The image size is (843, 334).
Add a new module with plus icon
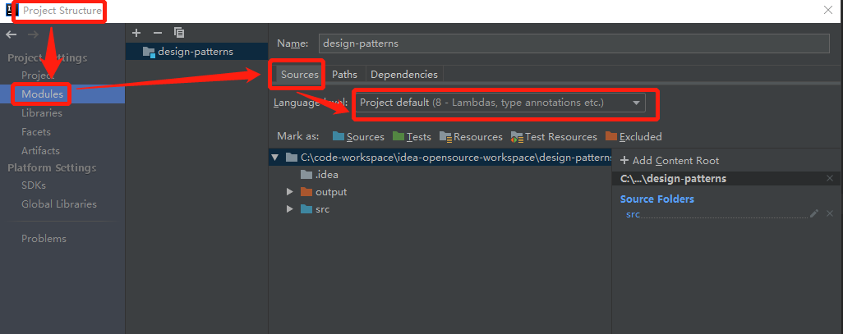136,33
